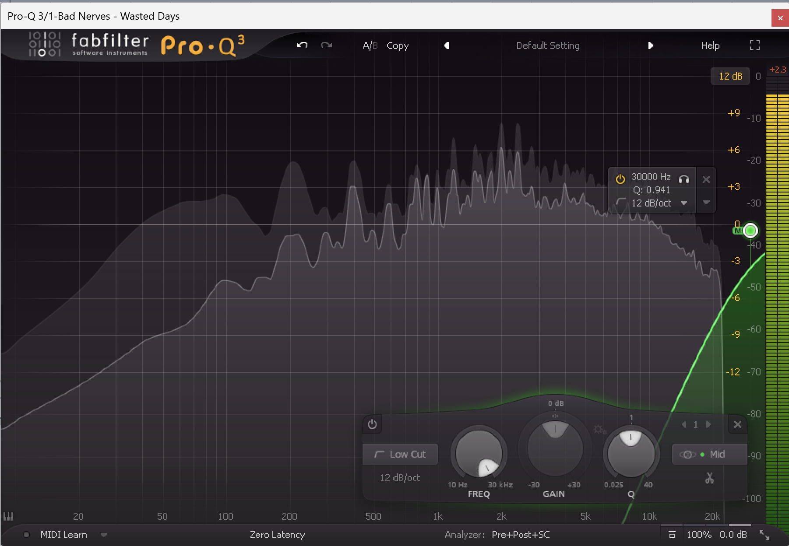Viewport: 789px width, 546px height.
Task: Delete band with popup X icon
Action: coord(706,179)
